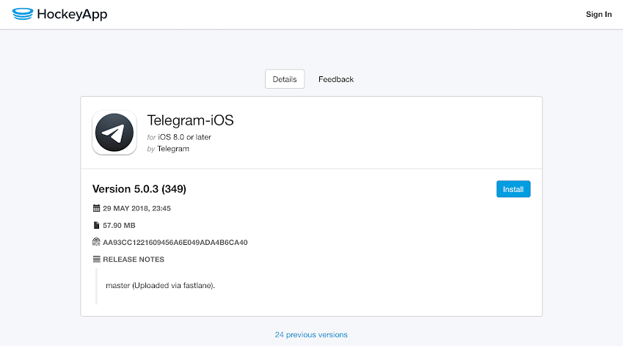Install version 5.0.3
This screenshot has height=346, width=623.
514,189
